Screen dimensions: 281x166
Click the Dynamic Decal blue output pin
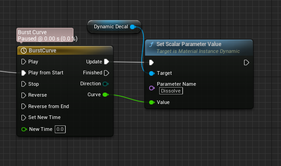pyautogui.click(x=133, y=27)
